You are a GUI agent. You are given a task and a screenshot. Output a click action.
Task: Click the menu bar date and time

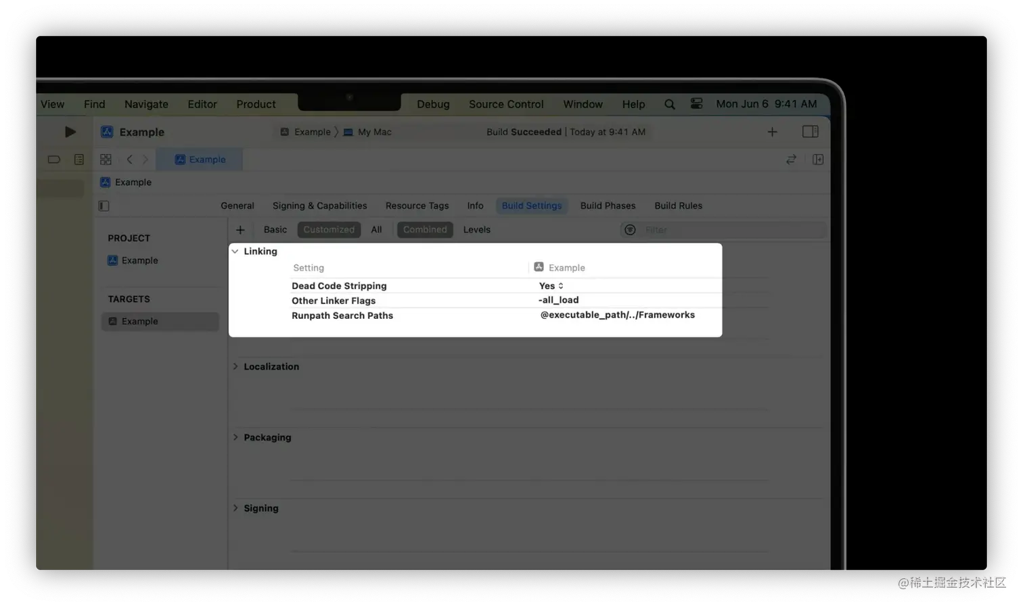coord(767,104)
